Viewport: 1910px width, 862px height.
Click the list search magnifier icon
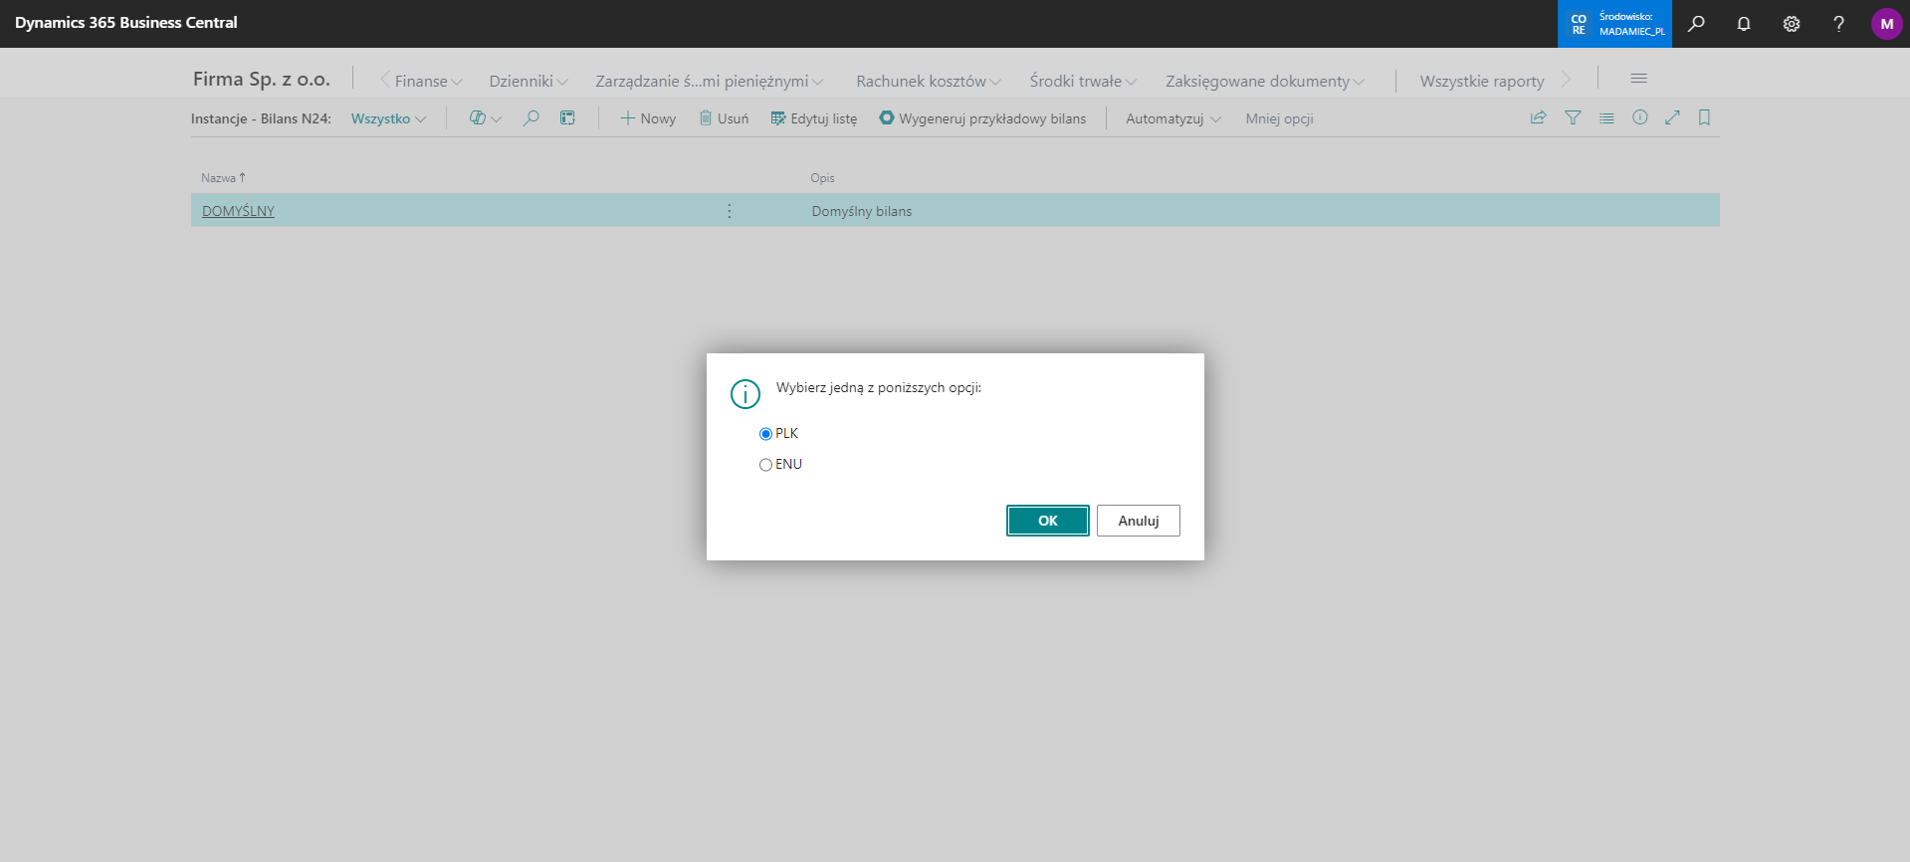coord(531,118)
